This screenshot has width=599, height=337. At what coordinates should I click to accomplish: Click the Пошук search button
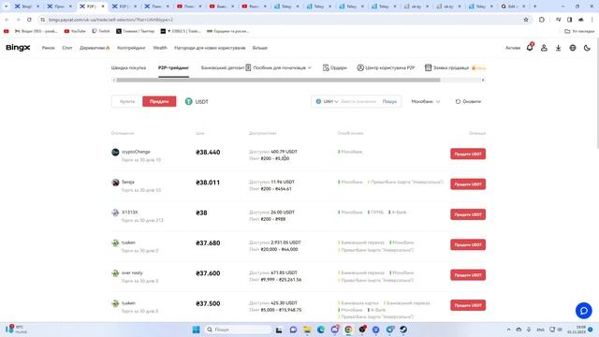pyautogui.click(x=389, y=102)
